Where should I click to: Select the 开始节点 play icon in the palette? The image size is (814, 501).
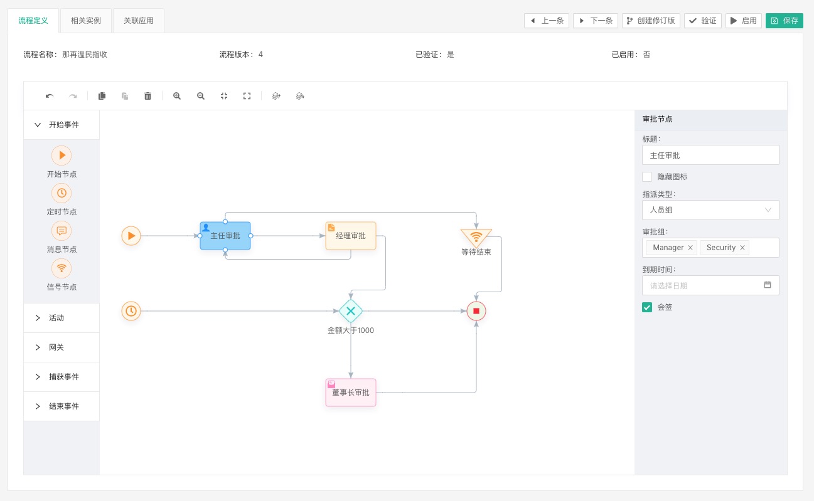pos(62,156)
